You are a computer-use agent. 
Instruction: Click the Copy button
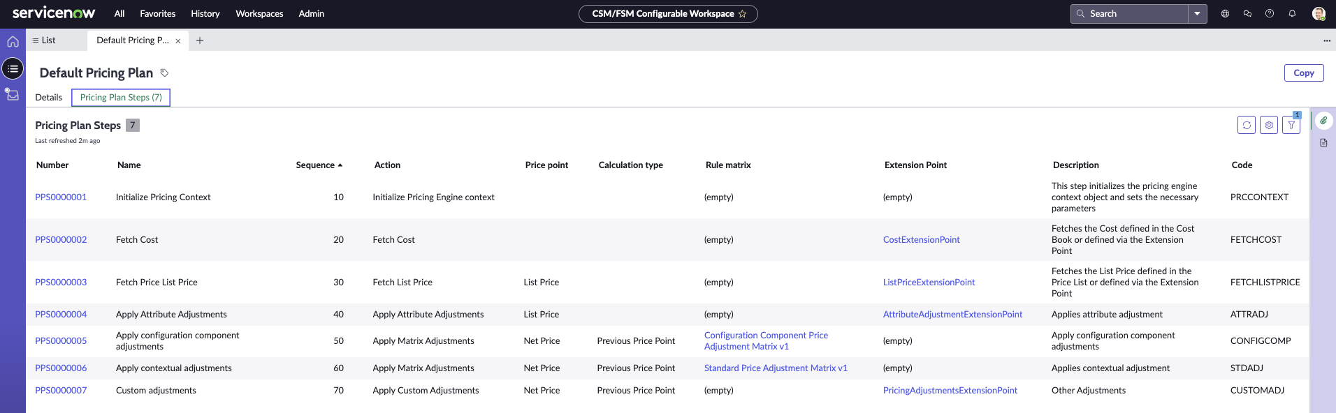pos(1304,73)
